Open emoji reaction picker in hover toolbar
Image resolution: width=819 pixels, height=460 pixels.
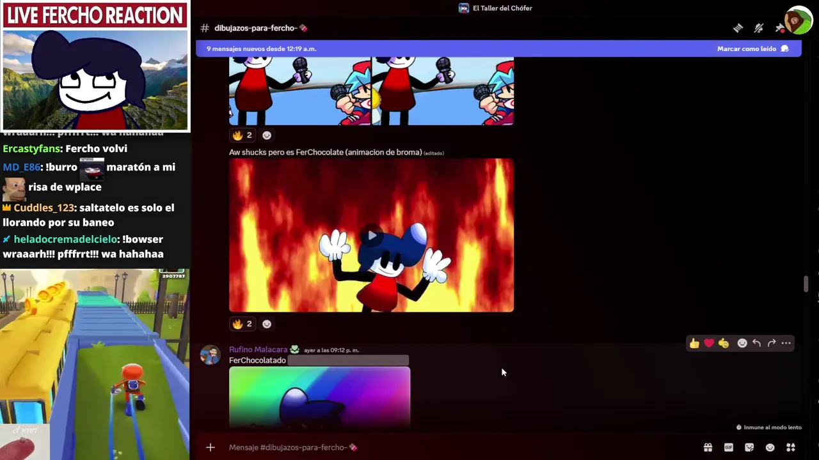click(742, 344)
